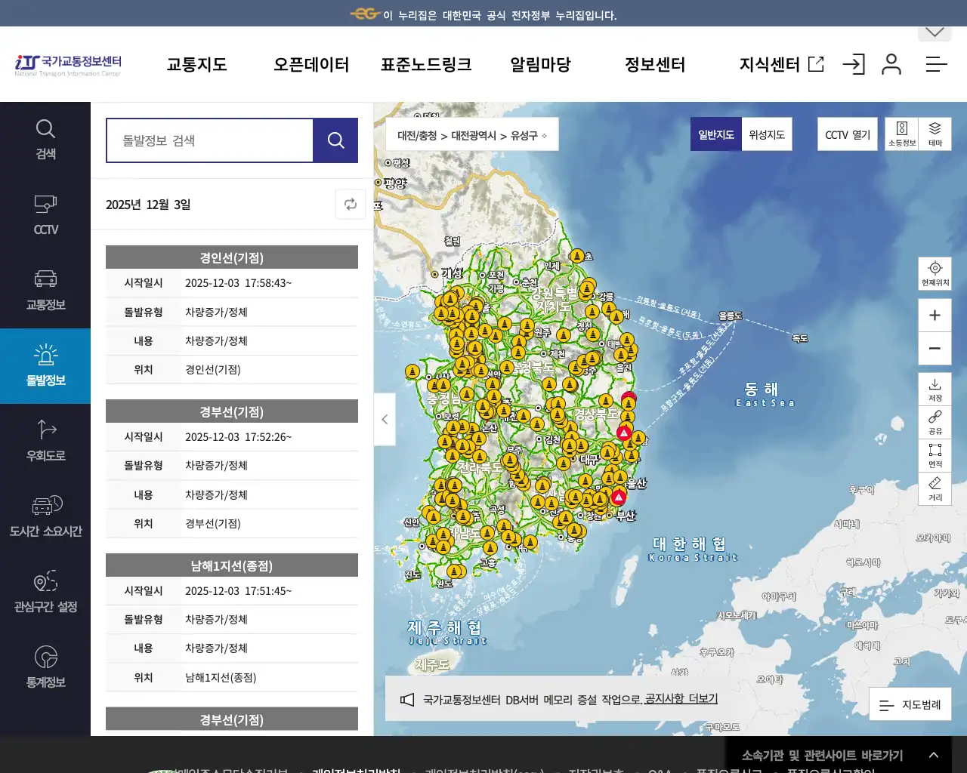Screen dimensions: 967x773
Task: Collapse the incident list panel with the chevron
Action: click(x=385, y=420)
